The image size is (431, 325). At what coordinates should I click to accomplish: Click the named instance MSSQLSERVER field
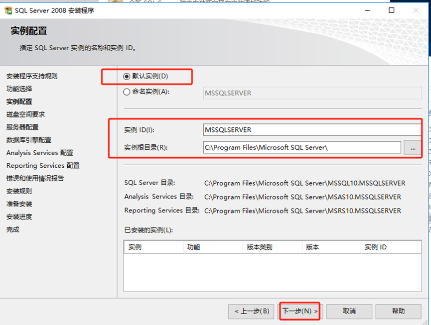pyautogui.click(x=312, y=93)
